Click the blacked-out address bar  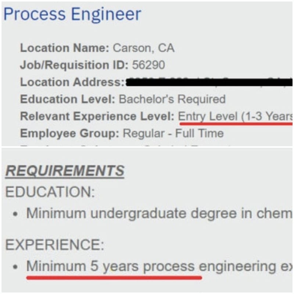pos(209,82)
